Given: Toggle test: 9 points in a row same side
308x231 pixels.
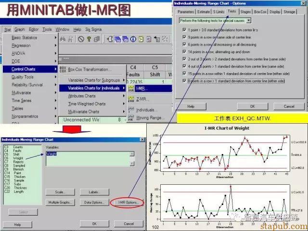Looking at the screenshot, I should point(184,37).
